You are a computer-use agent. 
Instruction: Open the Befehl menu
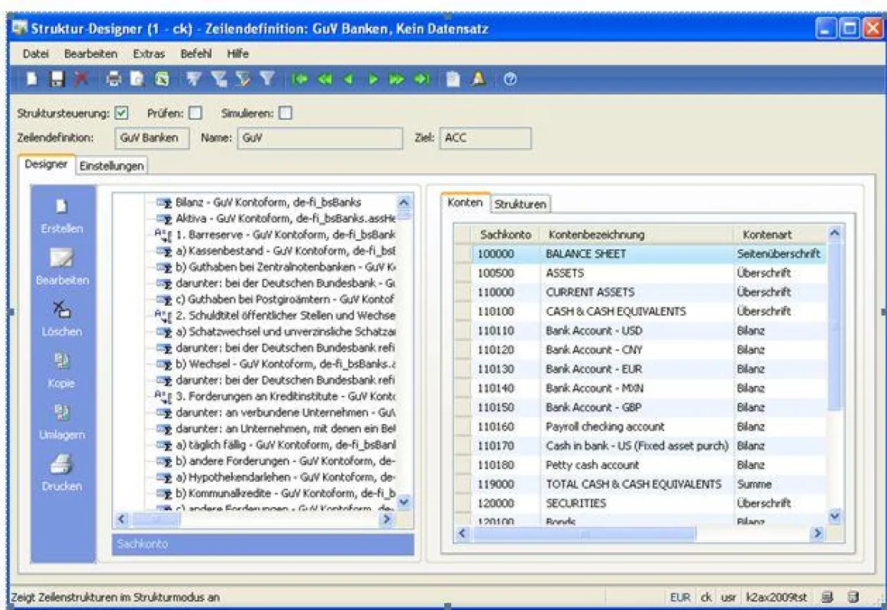click(195, 53)
